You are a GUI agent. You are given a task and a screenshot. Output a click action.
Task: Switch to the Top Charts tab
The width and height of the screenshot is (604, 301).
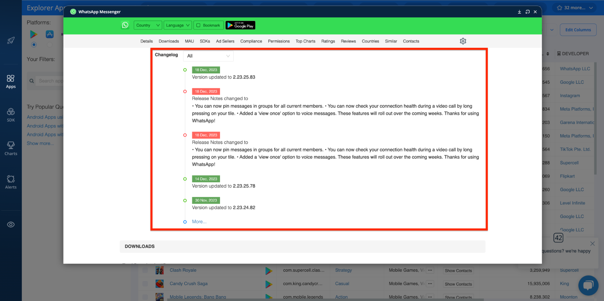pyautogui.click(x=305, y=41)
